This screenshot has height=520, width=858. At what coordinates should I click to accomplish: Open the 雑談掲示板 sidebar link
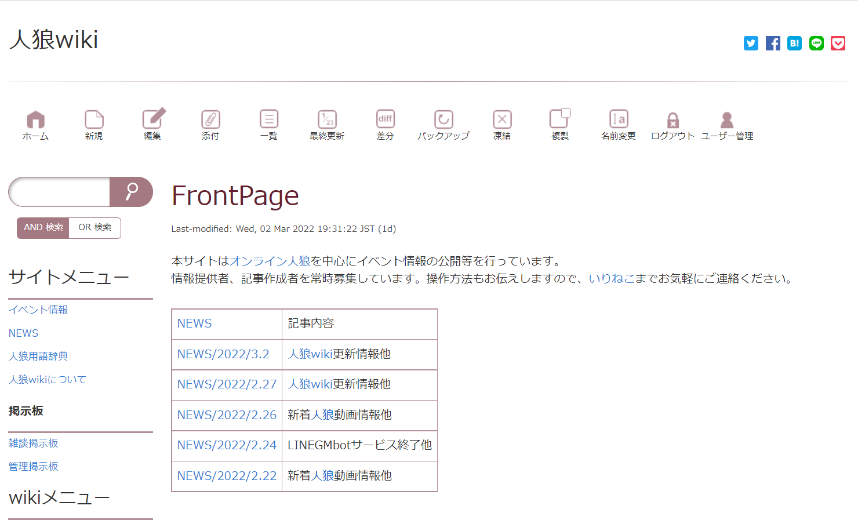(x=34, y=443)
